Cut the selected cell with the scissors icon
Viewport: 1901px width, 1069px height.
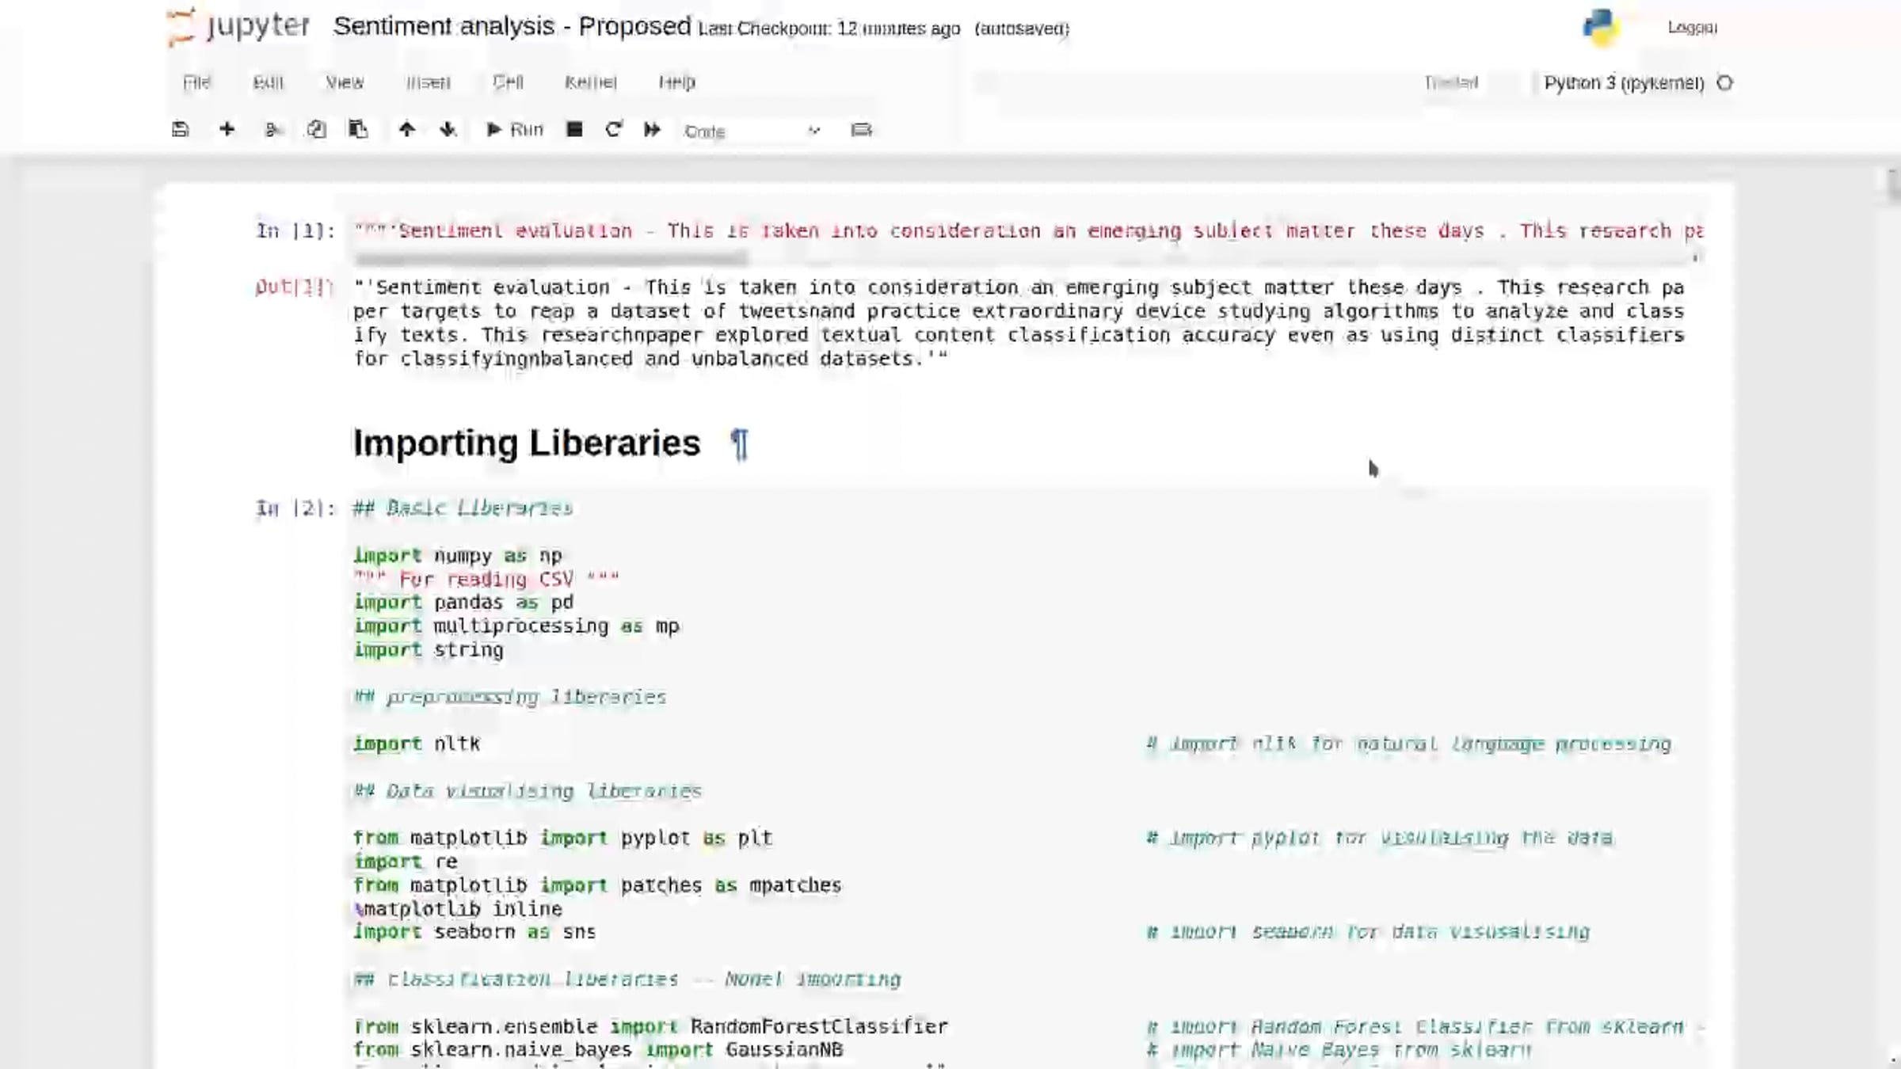273,129
